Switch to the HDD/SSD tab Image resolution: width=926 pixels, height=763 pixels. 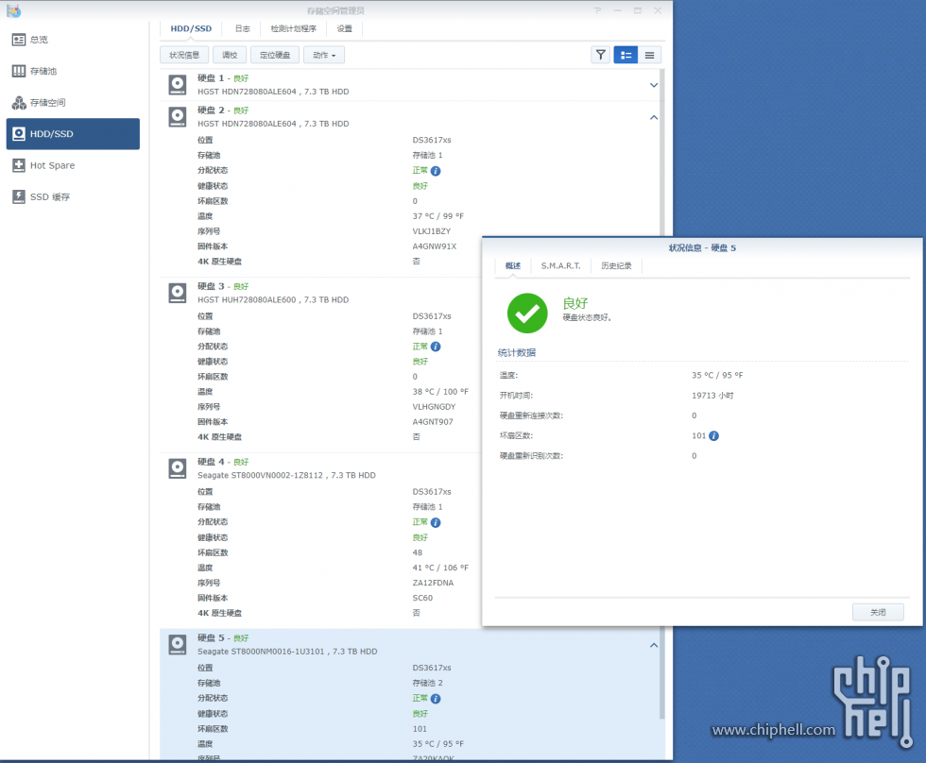point(191,28)
